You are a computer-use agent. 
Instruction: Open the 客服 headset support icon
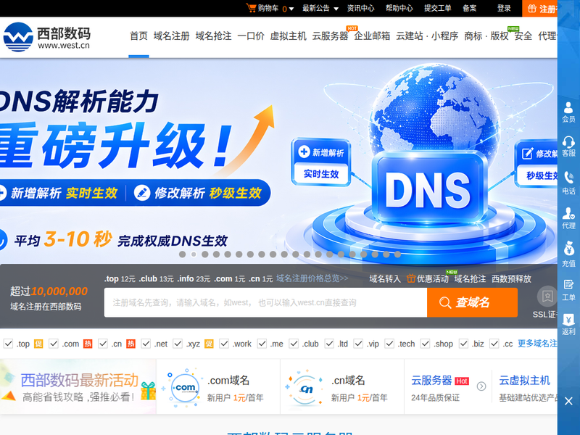(568, 146)
